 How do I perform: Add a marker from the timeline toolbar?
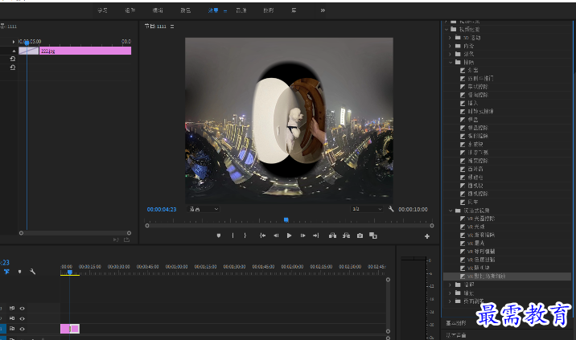point(19,272)
